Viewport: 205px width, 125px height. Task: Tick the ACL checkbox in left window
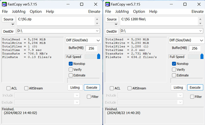[x=9, y=88]
